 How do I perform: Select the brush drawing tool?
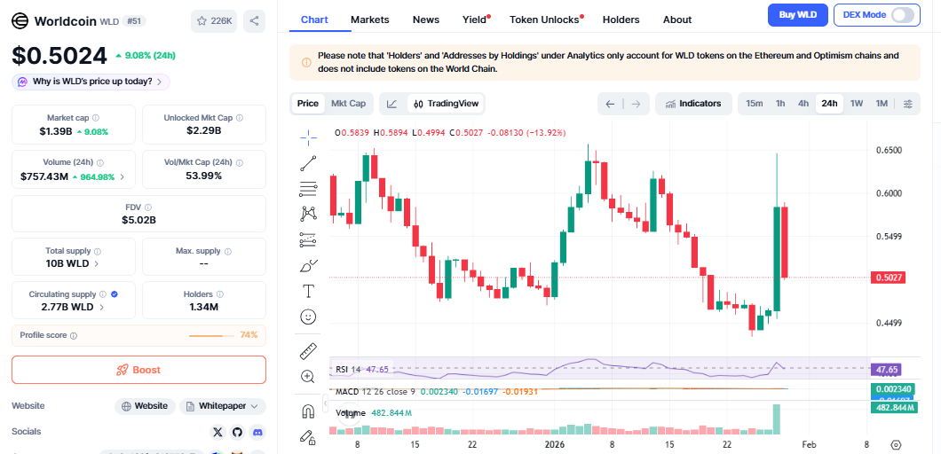308,265
